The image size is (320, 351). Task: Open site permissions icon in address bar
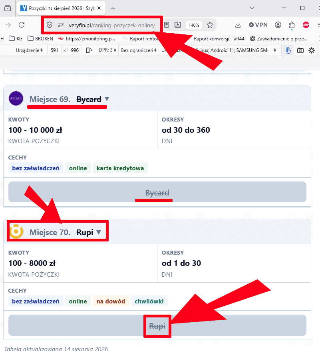tap(61, 25)
